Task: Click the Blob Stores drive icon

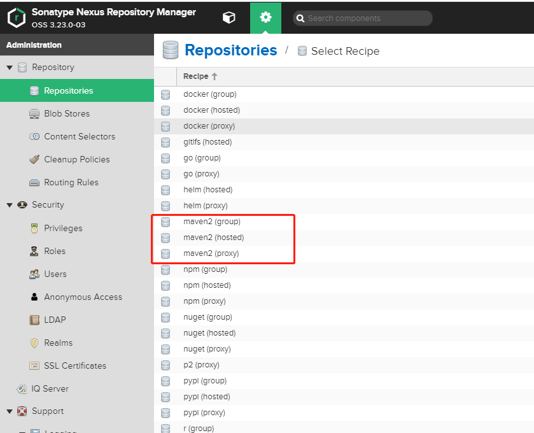Action: coord(34,114)
